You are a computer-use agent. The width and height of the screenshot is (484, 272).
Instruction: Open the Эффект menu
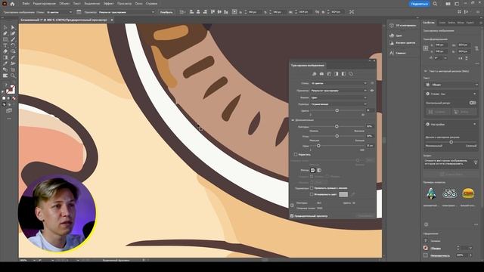pos(108,4)
